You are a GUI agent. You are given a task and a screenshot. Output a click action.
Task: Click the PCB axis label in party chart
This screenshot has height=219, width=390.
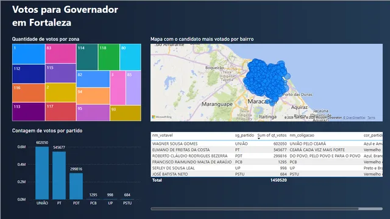(93, 203)
